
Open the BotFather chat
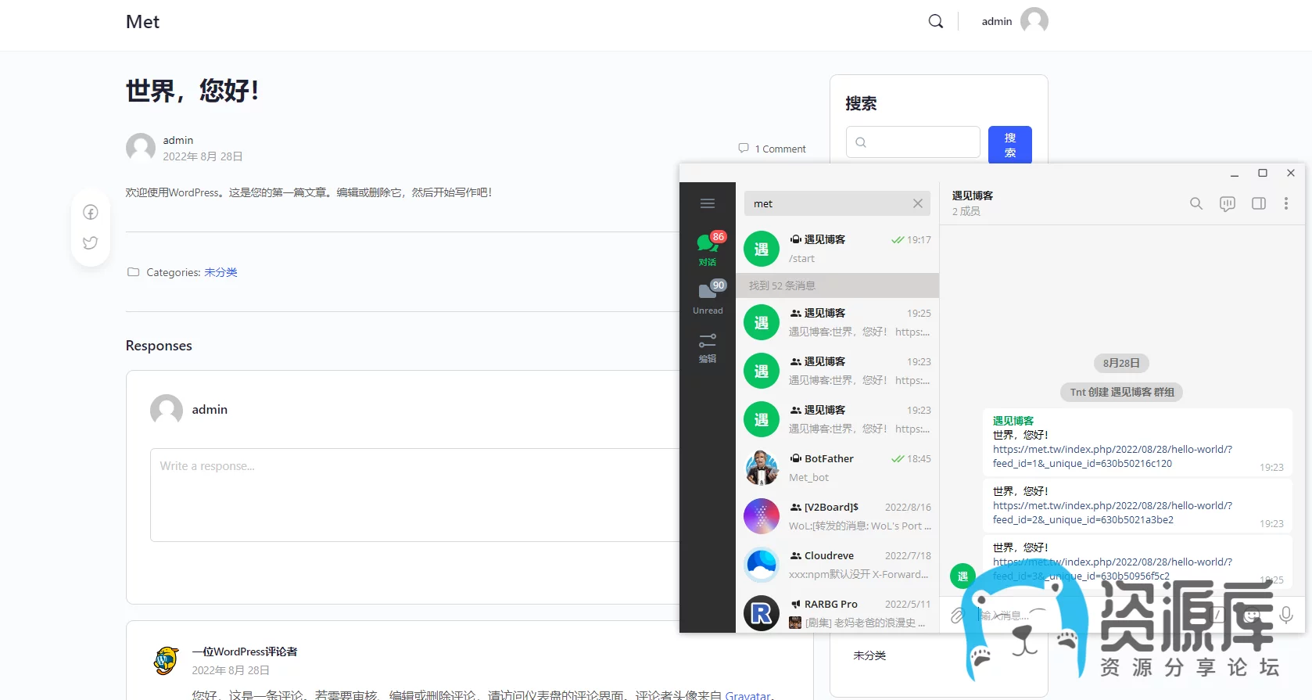pos(837,468)
